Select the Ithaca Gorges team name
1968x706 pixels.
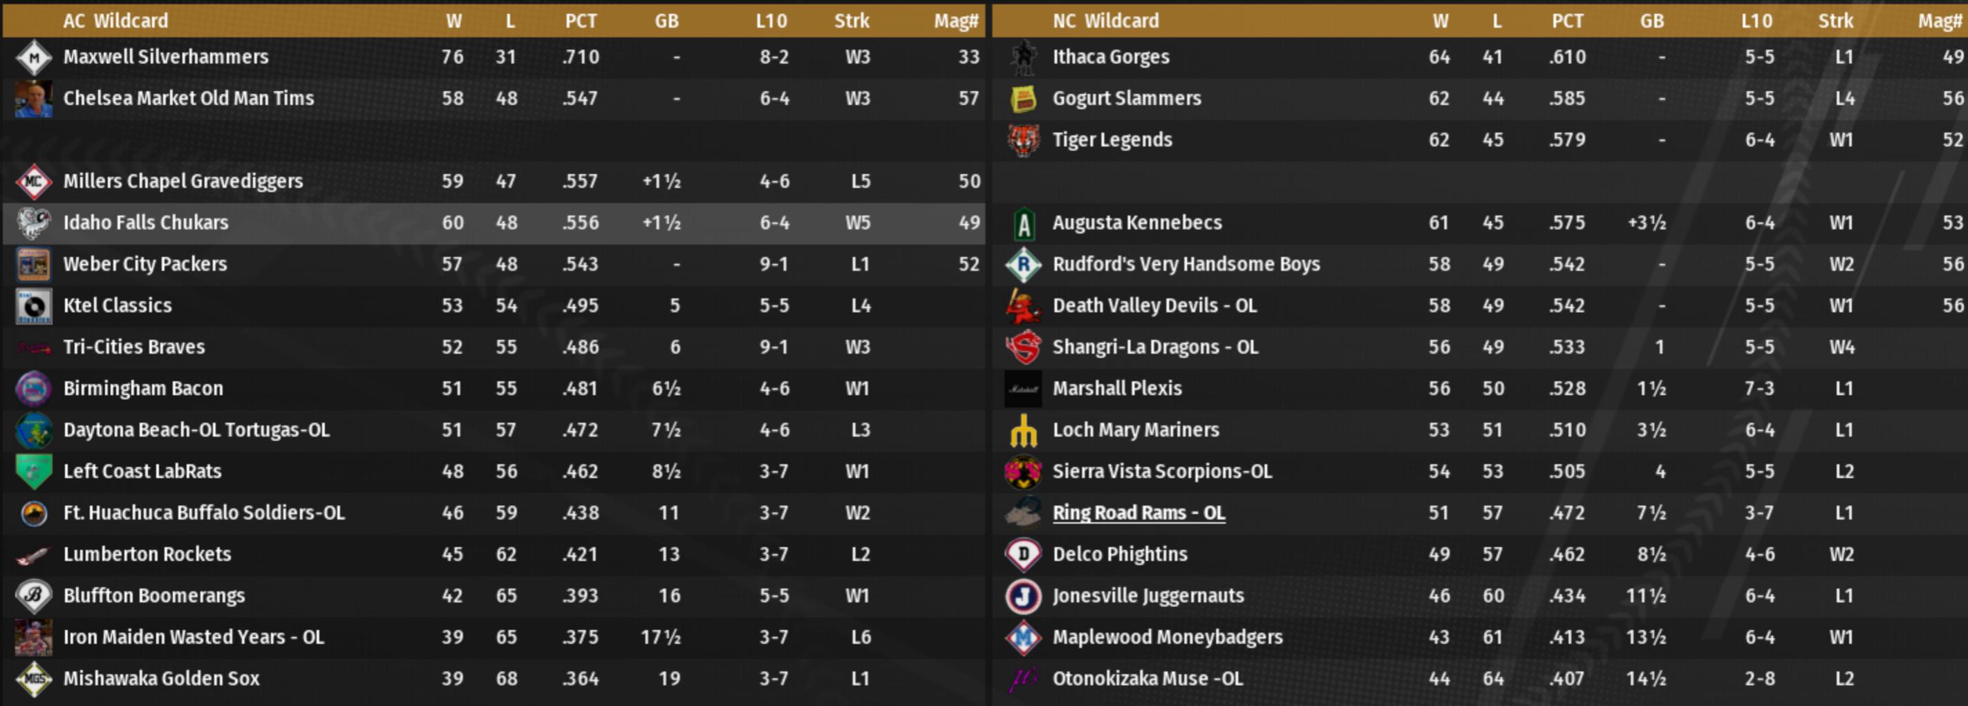coord(1110,57)
